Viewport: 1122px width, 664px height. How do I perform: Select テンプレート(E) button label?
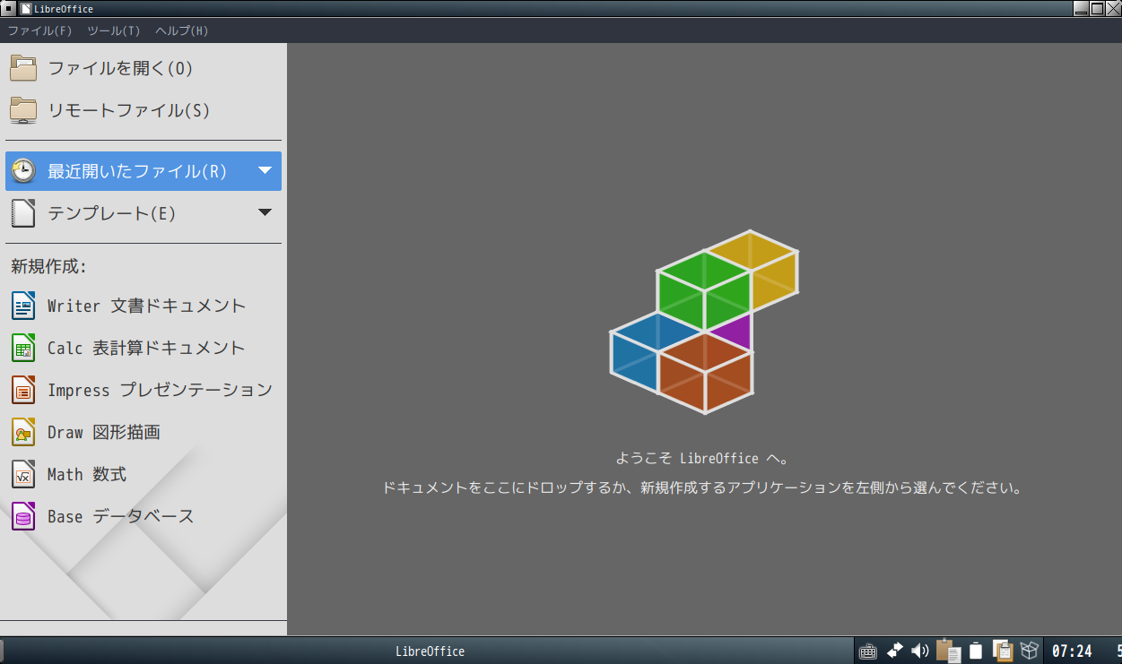[111, 213]
